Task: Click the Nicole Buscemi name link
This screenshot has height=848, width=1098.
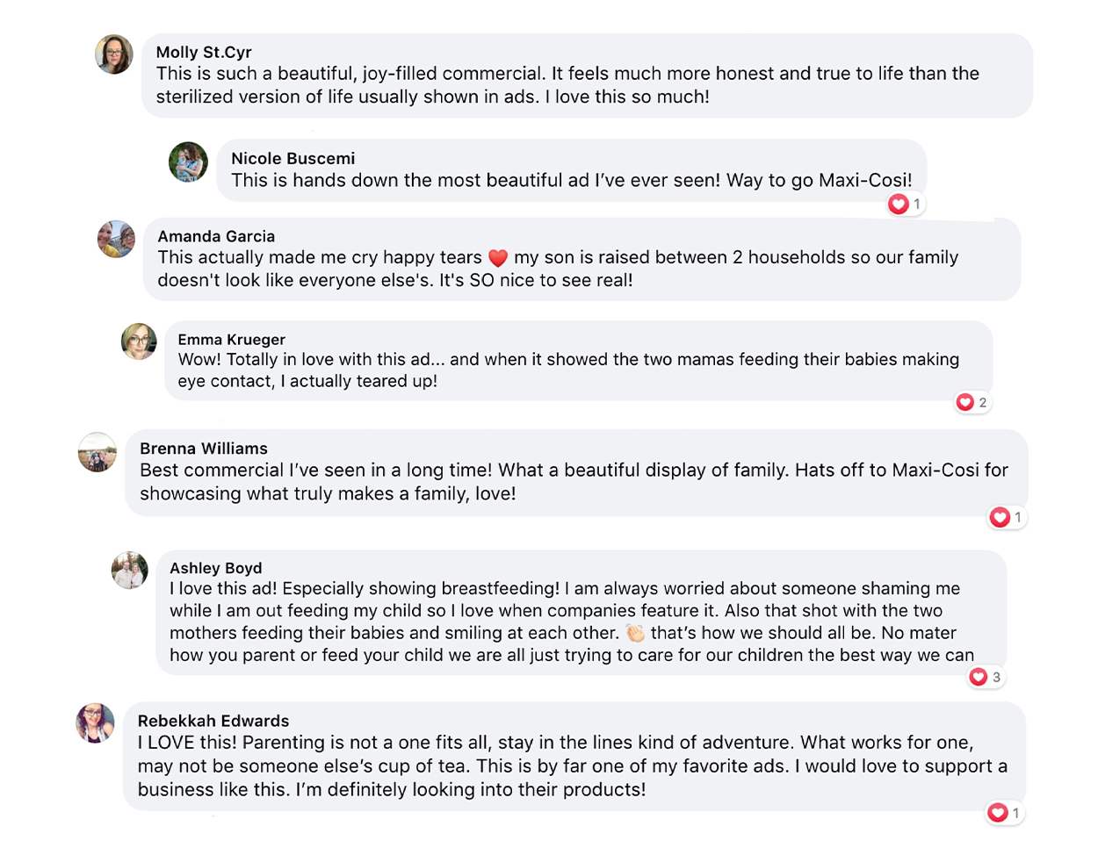Action: (x=293, y=158)
